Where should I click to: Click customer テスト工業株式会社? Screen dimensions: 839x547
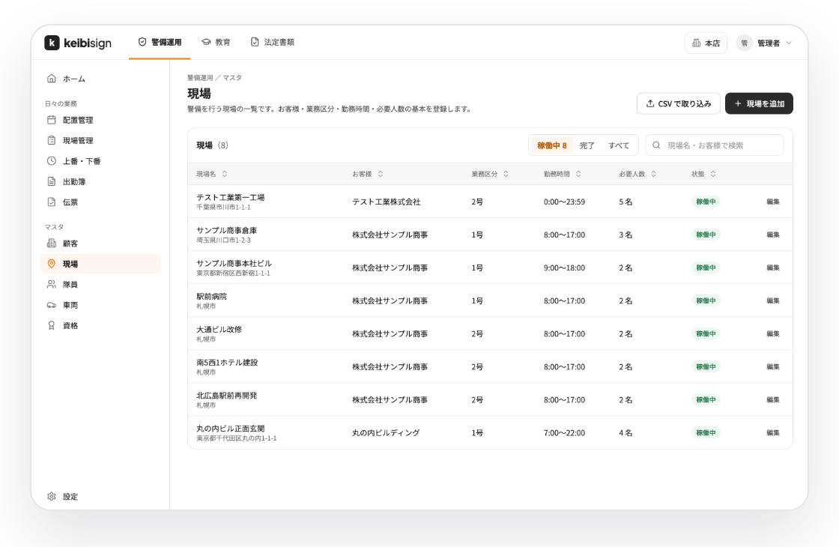point(387,202)
